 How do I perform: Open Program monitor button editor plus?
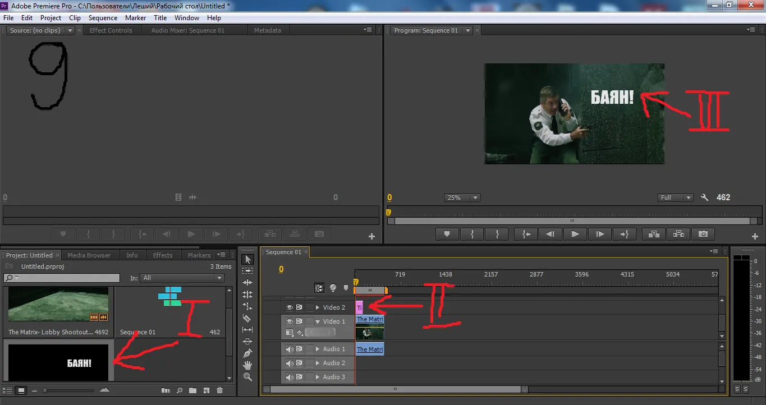tap(755, 237)
